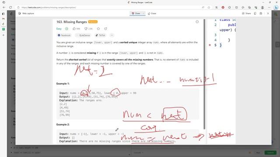This screenshot has width=280, height=157.
Task: Click the 'Example 2:' heading
Action: [63, 124]
